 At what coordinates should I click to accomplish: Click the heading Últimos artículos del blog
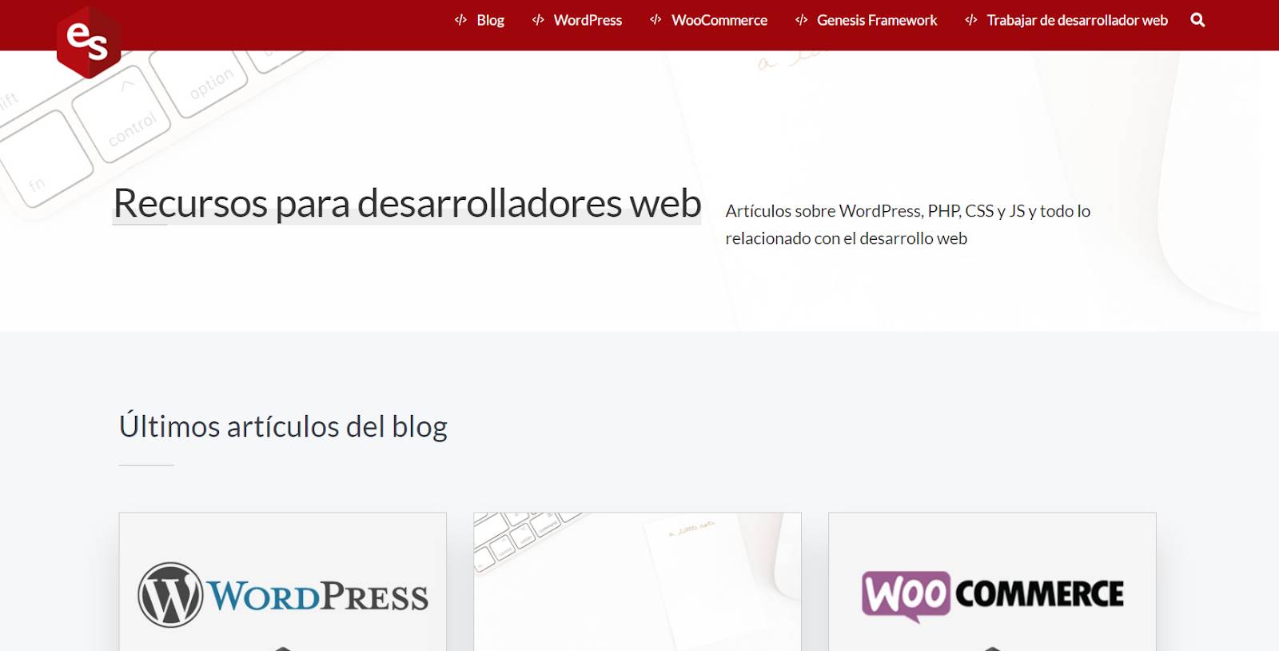(283, 426)
